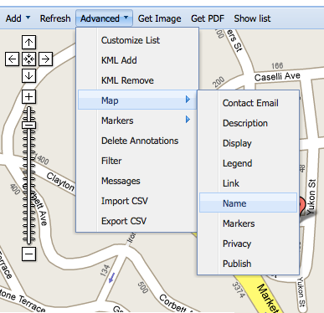This screenshot has width=324, height=313.
Task: Move the zoom slider handle
Action: click(x=28, y=125)
